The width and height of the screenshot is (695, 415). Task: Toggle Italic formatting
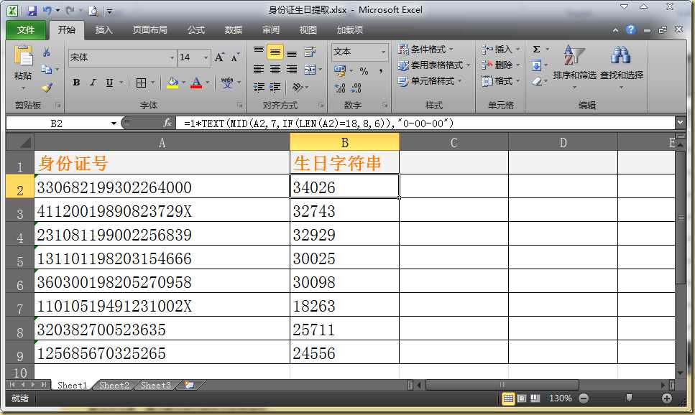pos(93,83)
